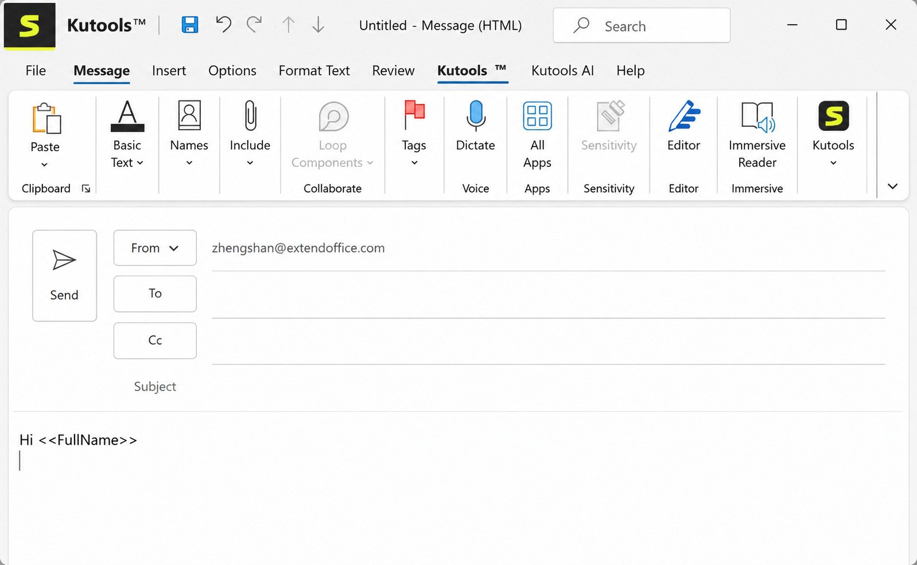This screenshot has width=917, height=565.
Task: Expand Include dropdown chevron
Action: (x=250, y=163)
